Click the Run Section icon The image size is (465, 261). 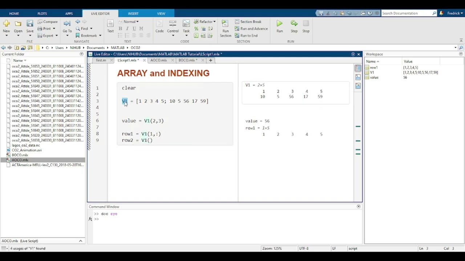(x=225, y=24)
